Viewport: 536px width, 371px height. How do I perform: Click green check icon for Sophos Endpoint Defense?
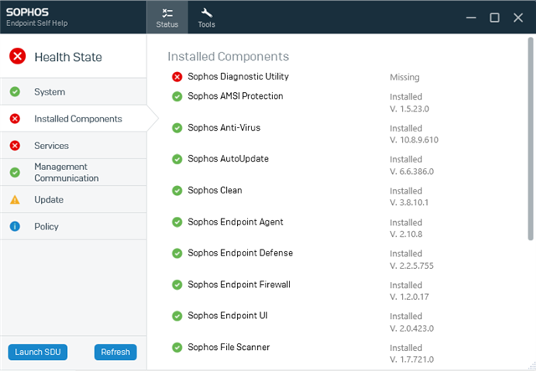[x=177, y=254]
